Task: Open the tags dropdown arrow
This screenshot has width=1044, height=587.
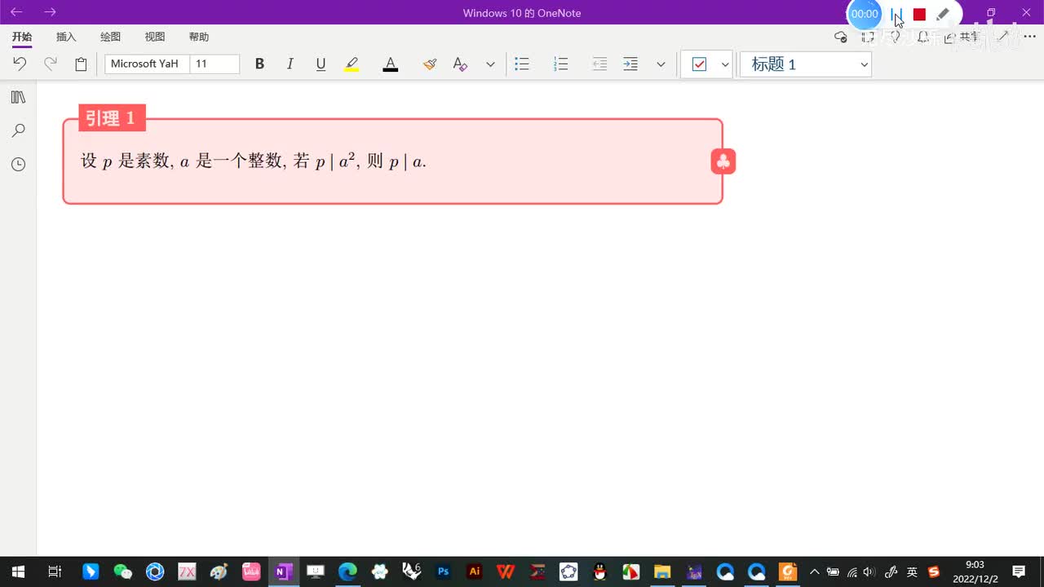Action: [725, 64]
